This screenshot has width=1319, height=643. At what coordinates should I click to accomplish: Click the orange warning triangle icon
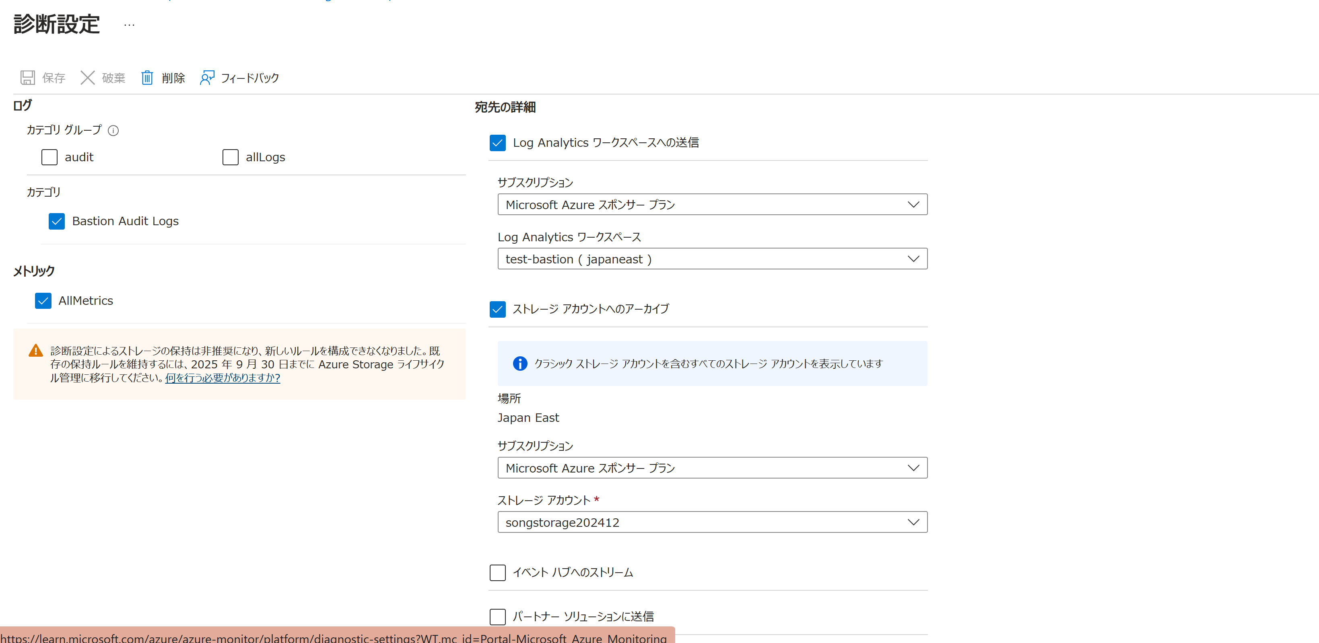[x=35, y=351]
